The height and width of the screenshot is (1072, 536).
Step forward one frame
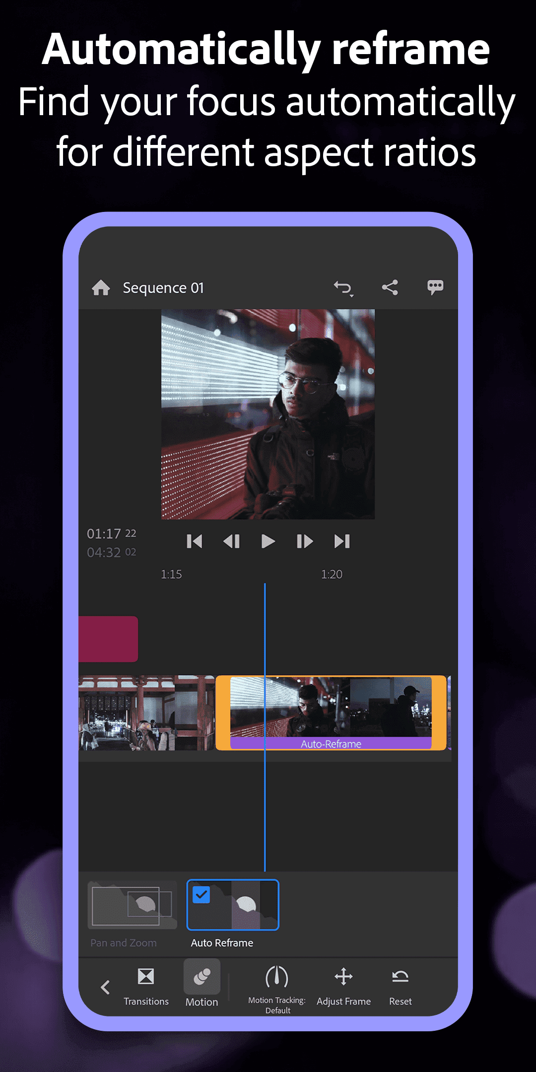(304, 541)
